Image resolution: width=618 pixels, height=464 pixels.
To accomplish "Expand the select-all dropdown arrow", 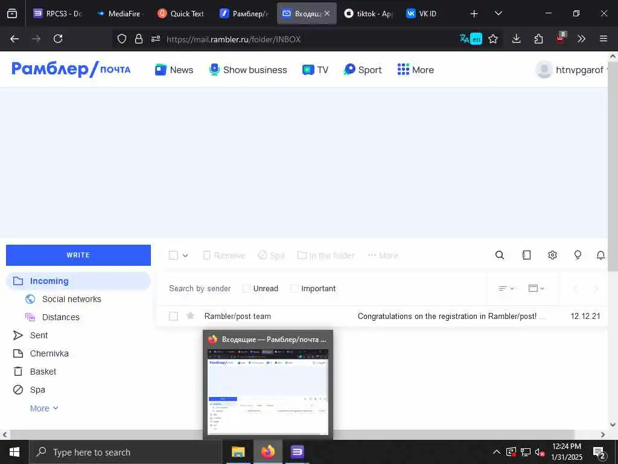I will (x=185, y=256).
